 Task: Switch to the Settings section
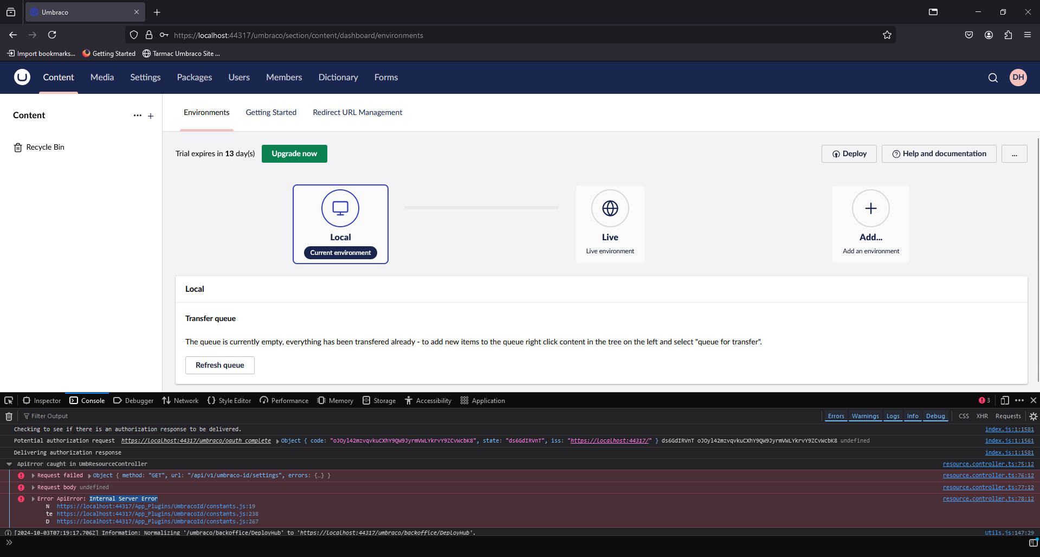click(x=145, y=78)
